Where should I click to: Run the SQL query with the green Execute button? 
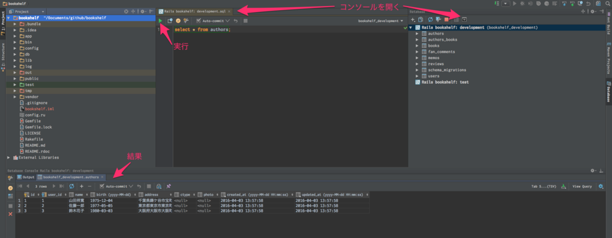160,21
